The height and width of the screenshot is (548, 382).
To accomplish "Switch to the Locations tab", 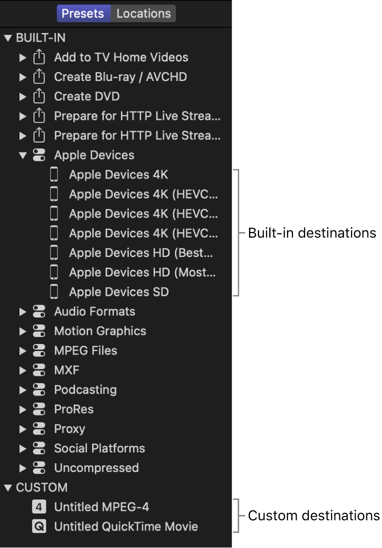I will pos(143,13).
